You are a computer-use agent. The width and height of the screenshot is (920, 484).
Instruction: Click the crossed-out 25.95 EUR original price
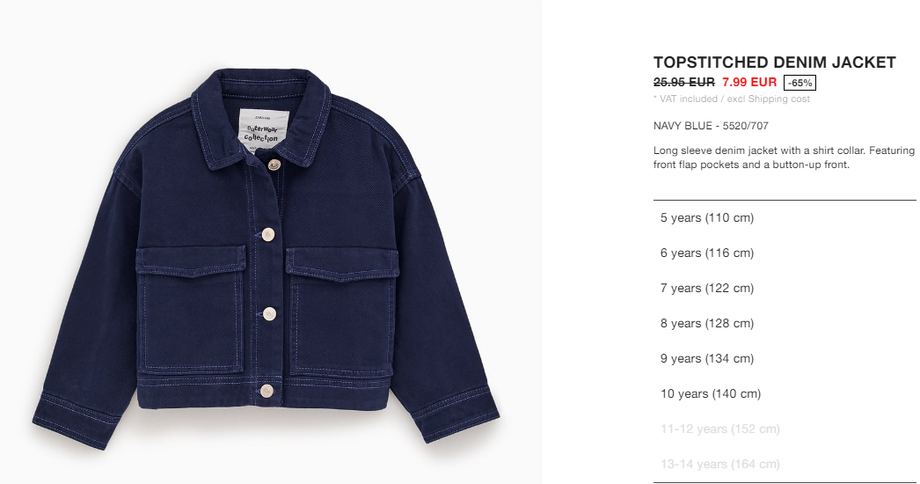[x=684, y=82]
